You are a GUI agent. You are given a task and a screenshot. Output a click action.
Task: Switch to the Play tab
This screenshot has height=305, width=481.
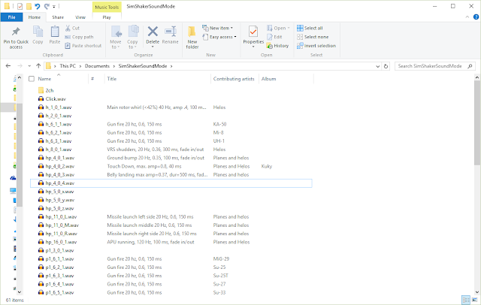(107, 17)
